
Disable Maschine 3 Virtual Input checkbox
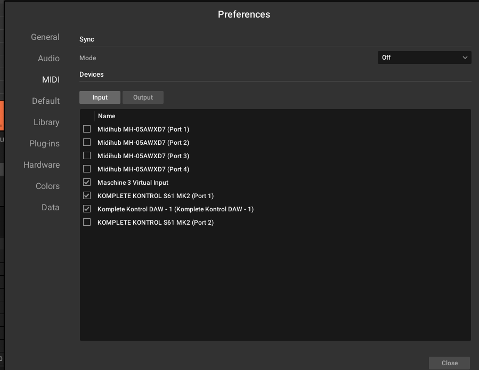(87, 182)
